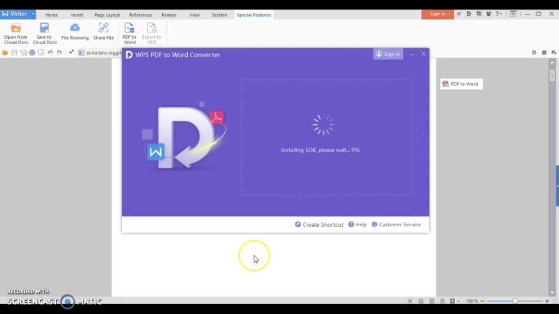
Task: Click the undo arrow in quick access toolbar
Action: pos(50,53)
